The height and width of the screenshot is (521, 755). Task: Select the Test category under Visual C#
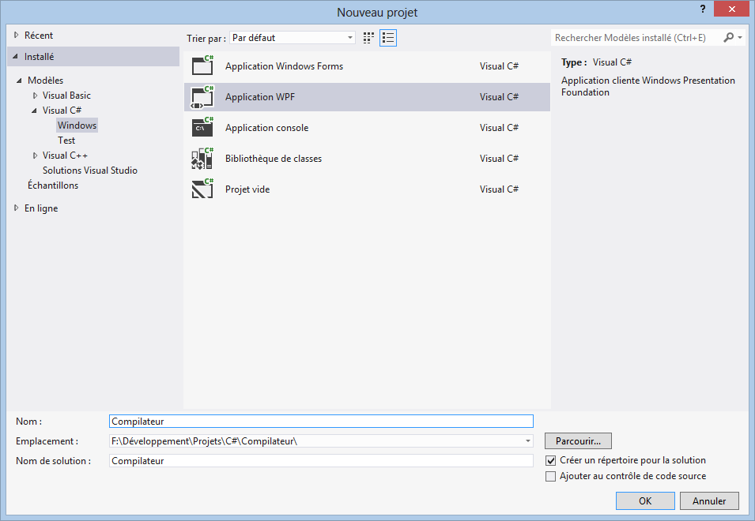pyautogui.click(x=66, y=141)
